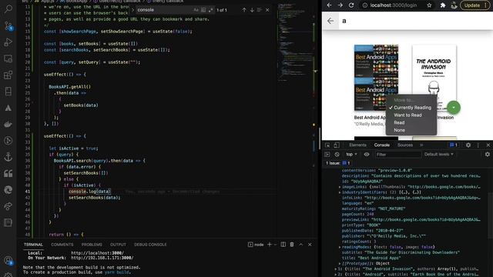Switch to the OUTPUT panel tab
The image size is (493, 277).
(x=118, y=245)
